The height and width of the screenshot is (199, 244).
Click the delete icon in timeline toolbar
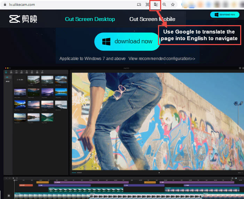coord(17,178)
